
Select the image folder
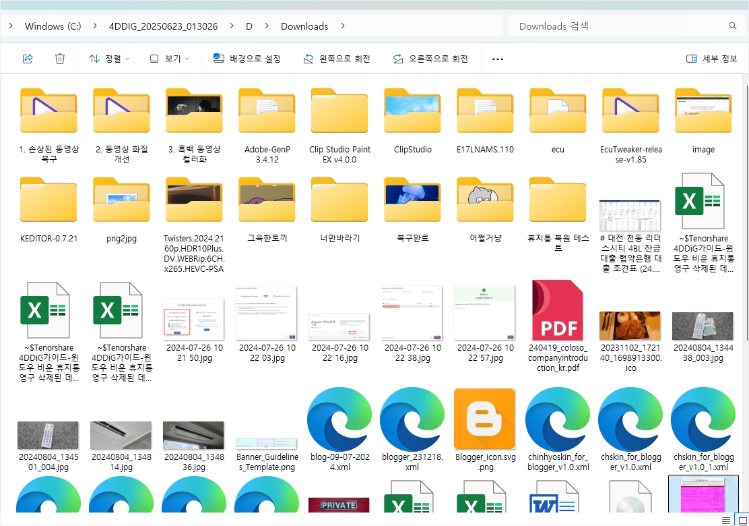(x=703, y=121)
